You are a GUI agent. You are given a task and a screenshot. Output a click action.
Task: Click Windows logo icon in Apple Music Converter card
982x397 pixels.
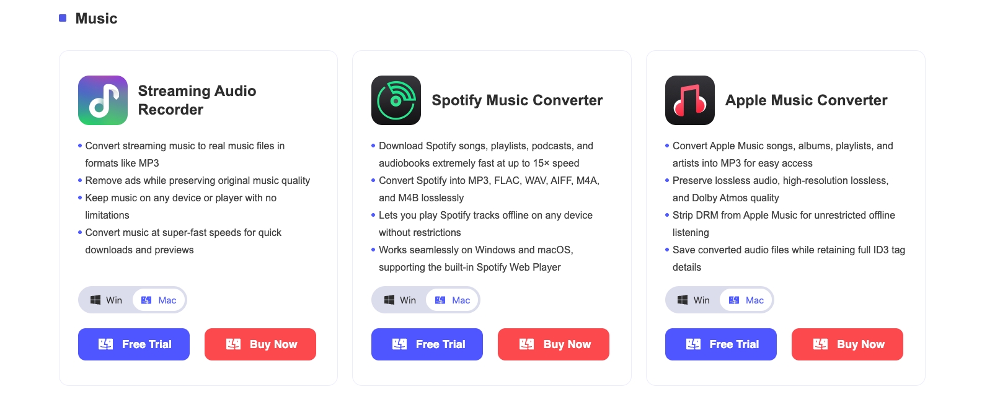click(683, 300)
